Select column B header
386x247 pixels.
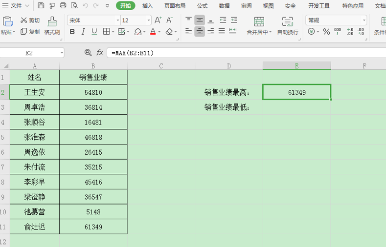[x=93, y=66]
